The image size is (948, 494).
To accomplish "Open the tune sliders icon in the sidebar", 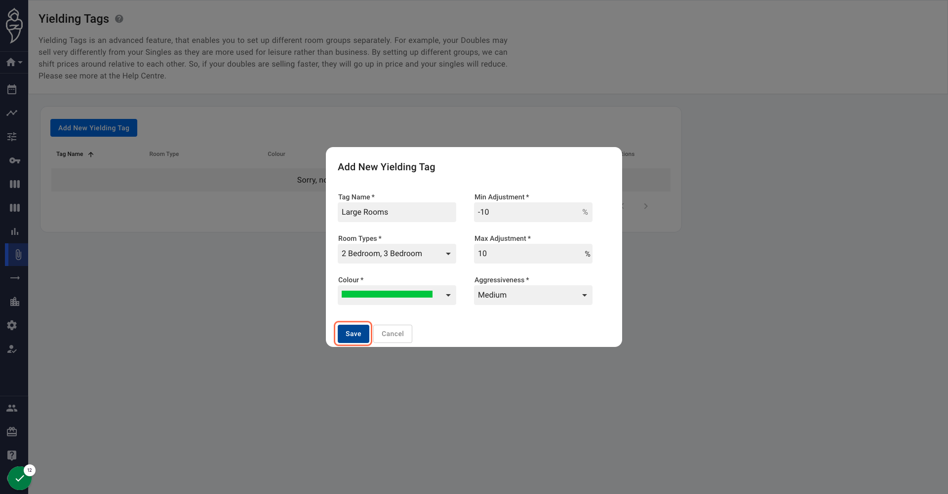I will [x=12, y=137].
